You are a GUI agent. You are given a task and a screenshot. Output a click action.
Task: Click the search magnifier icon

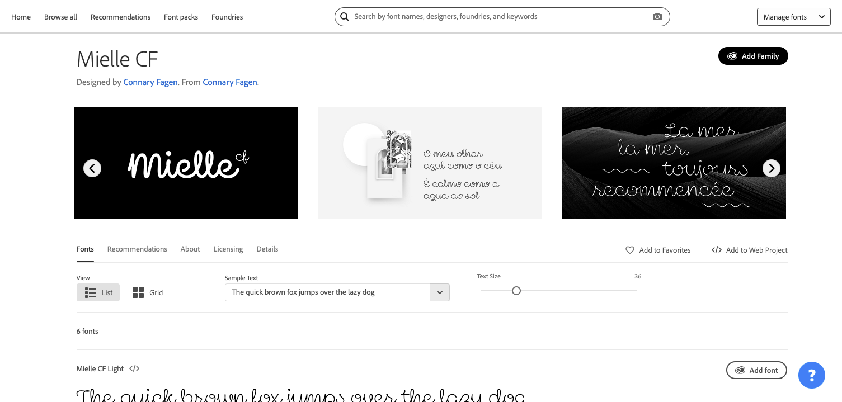pyautogui.click(x=345, y=17)
